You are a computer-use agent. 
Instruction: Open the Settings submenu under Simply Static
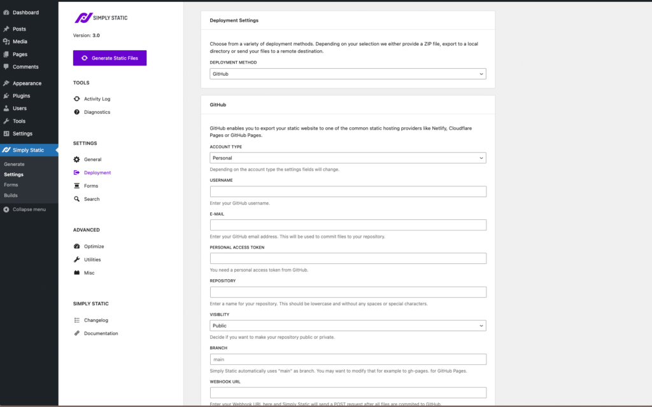click(14, 174)
